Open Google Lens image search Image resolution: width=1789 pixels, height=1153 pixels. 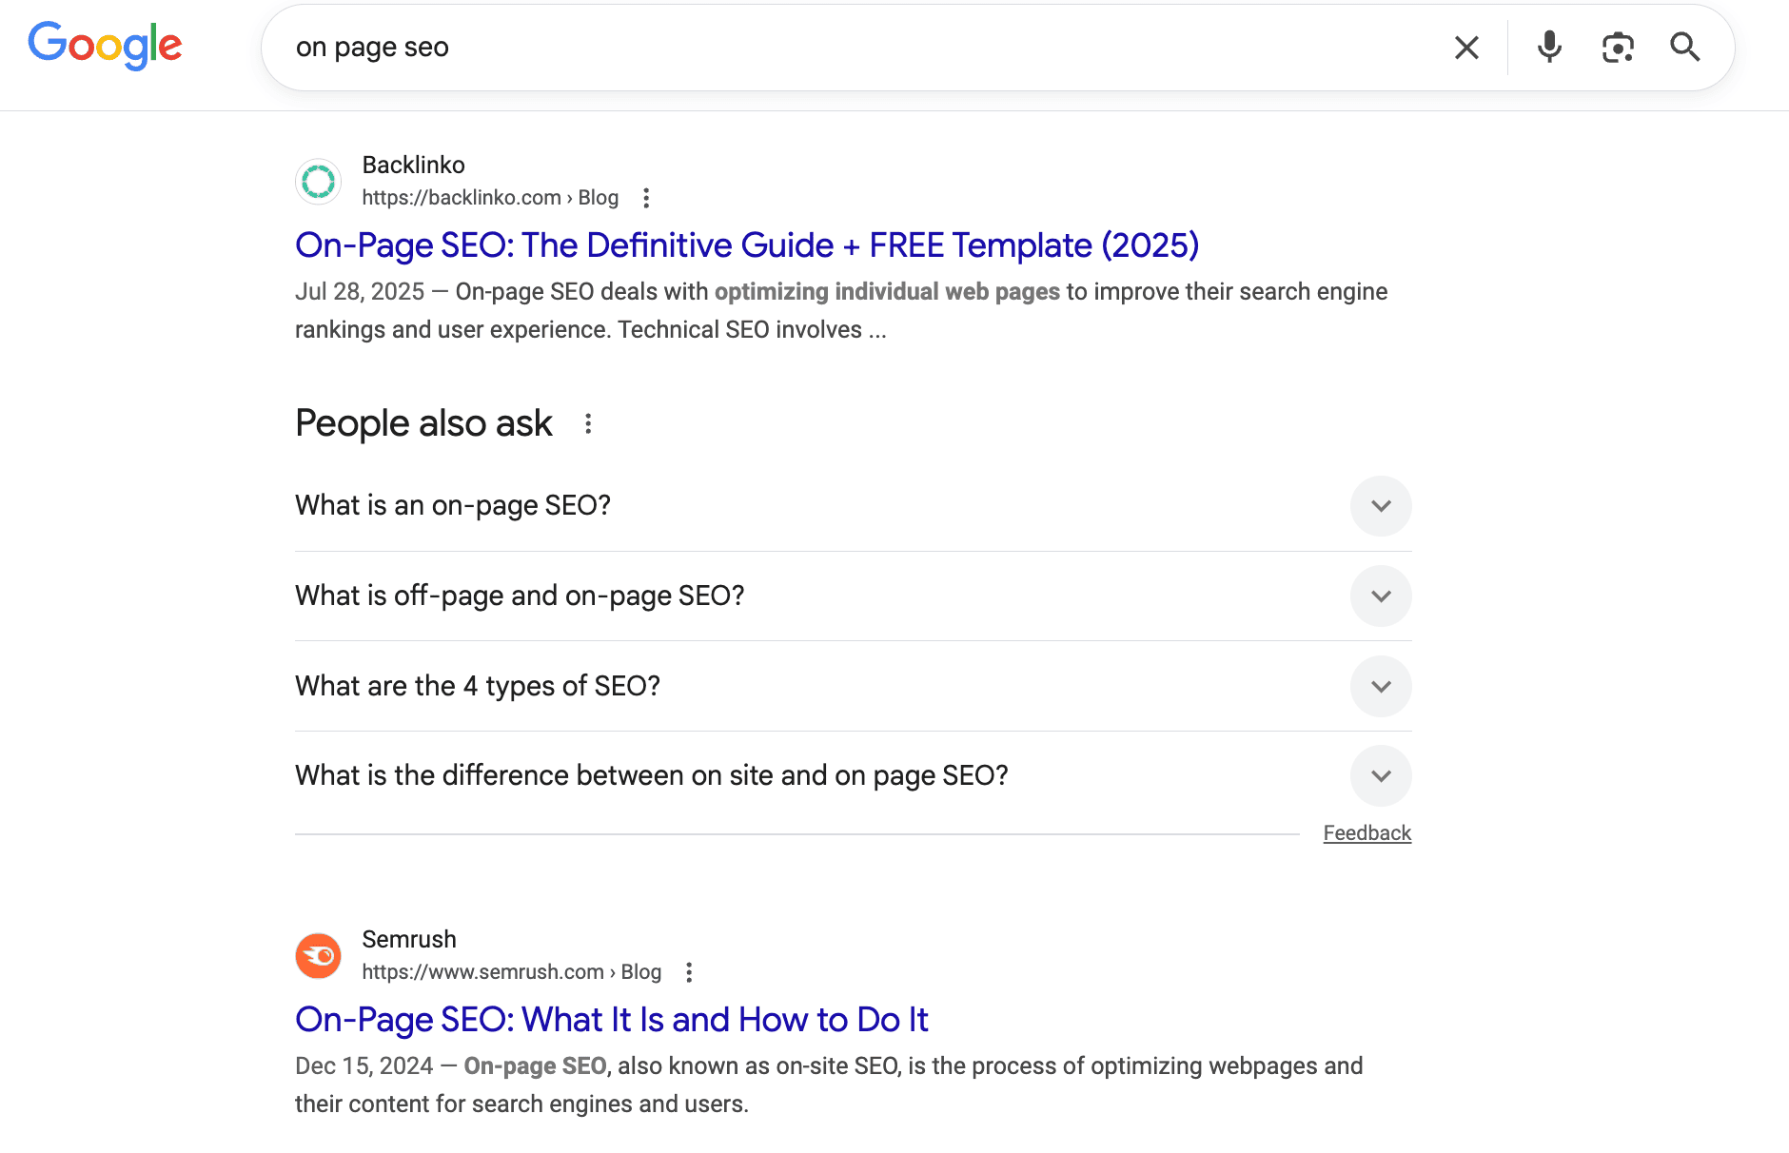pos(1618,47)
